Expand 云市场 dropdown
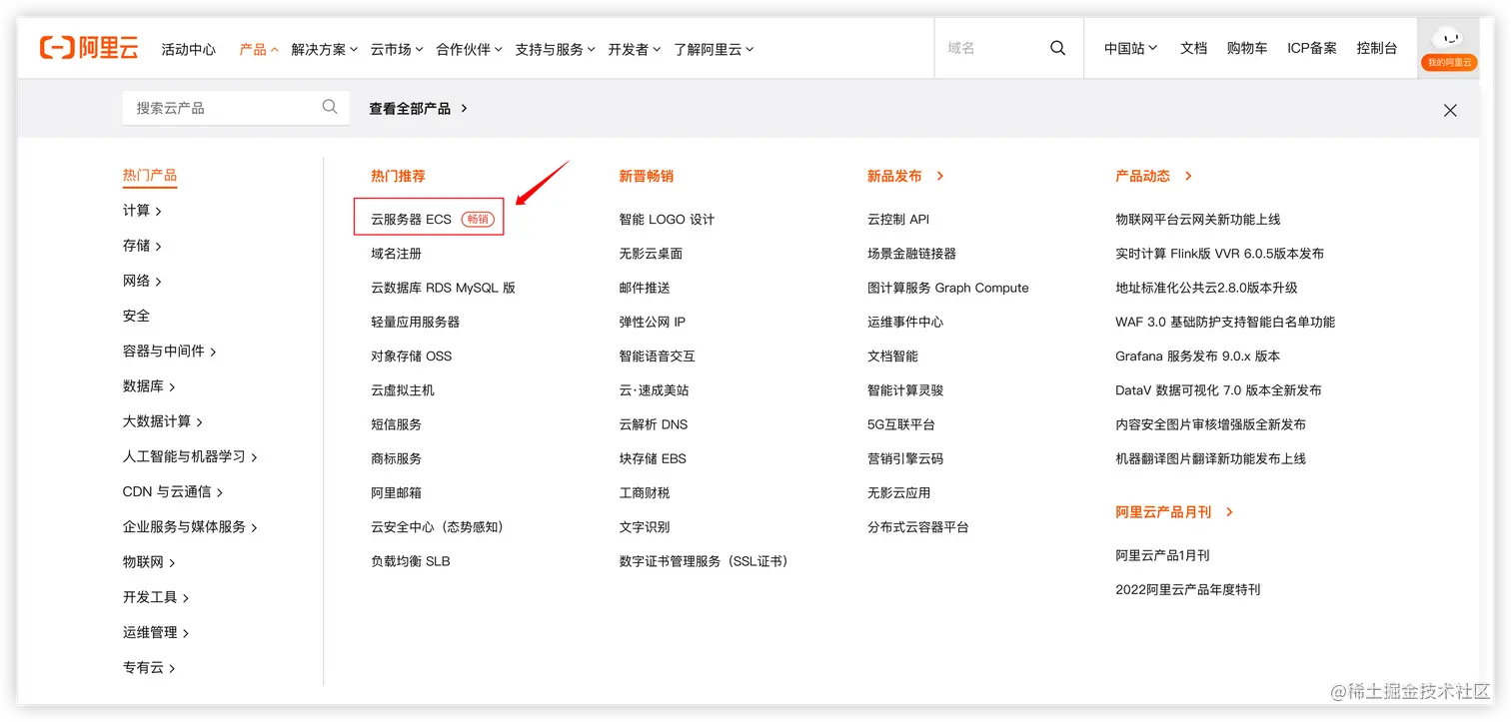1511x722 pixels. tap(397, 49)
